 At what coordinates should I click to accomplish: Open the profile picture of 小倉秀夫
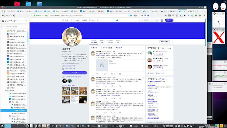click(72, 37)
